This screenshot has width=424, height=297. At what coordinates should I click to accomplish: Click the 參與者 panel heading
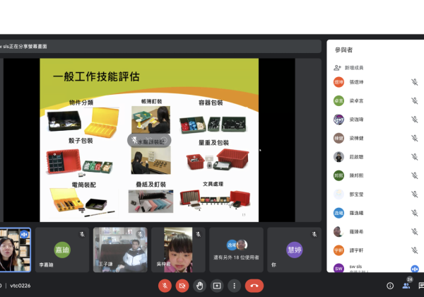point(343,49)
